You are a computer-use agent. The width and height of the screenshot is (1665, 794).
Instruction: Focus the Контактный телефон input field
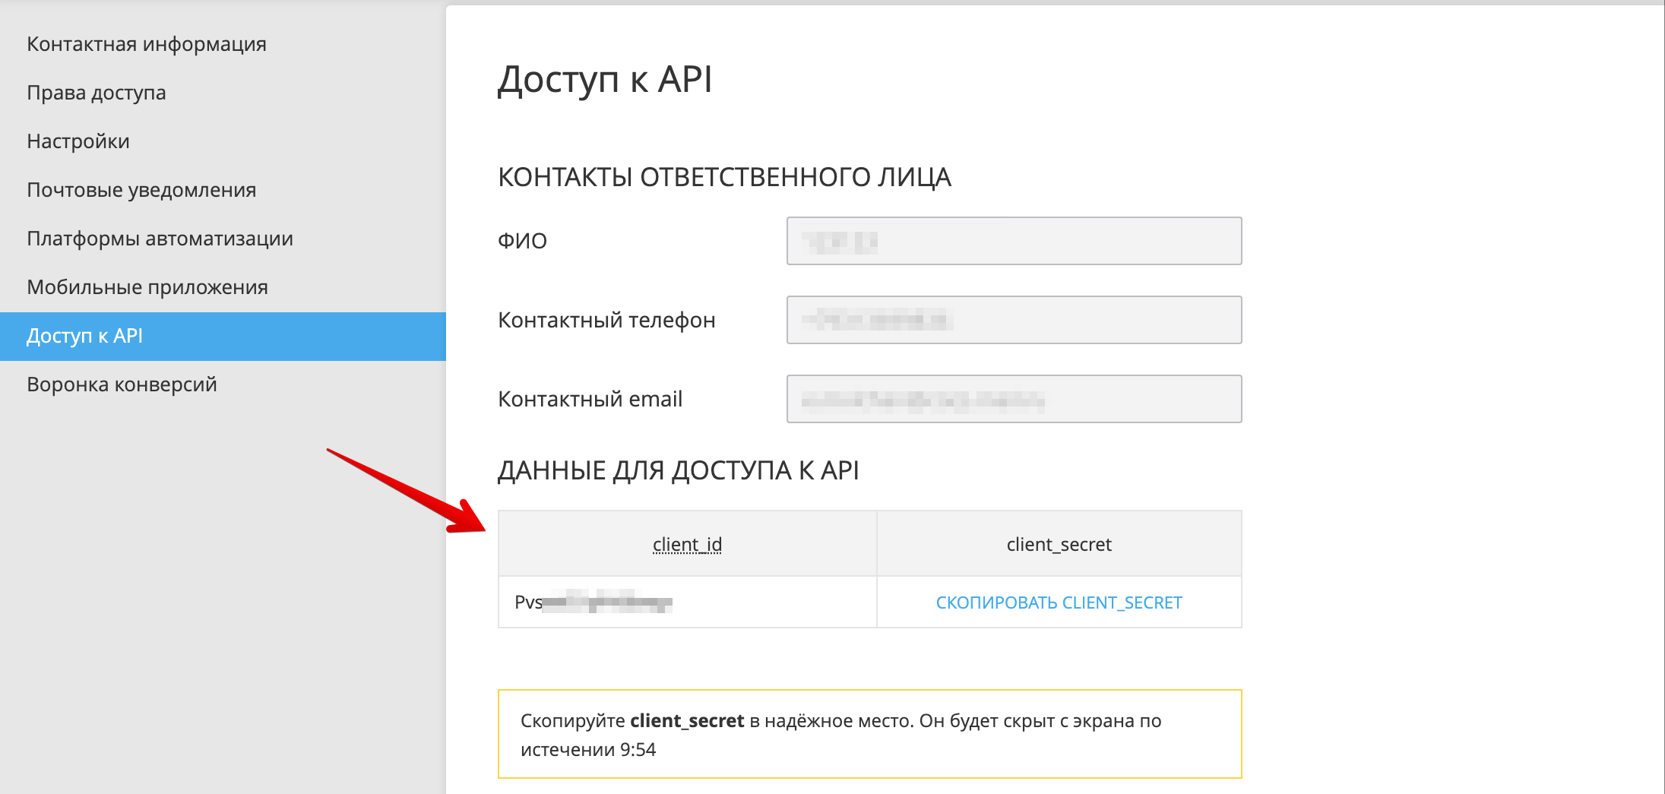pyautogui.click(x=1014, y=320)
